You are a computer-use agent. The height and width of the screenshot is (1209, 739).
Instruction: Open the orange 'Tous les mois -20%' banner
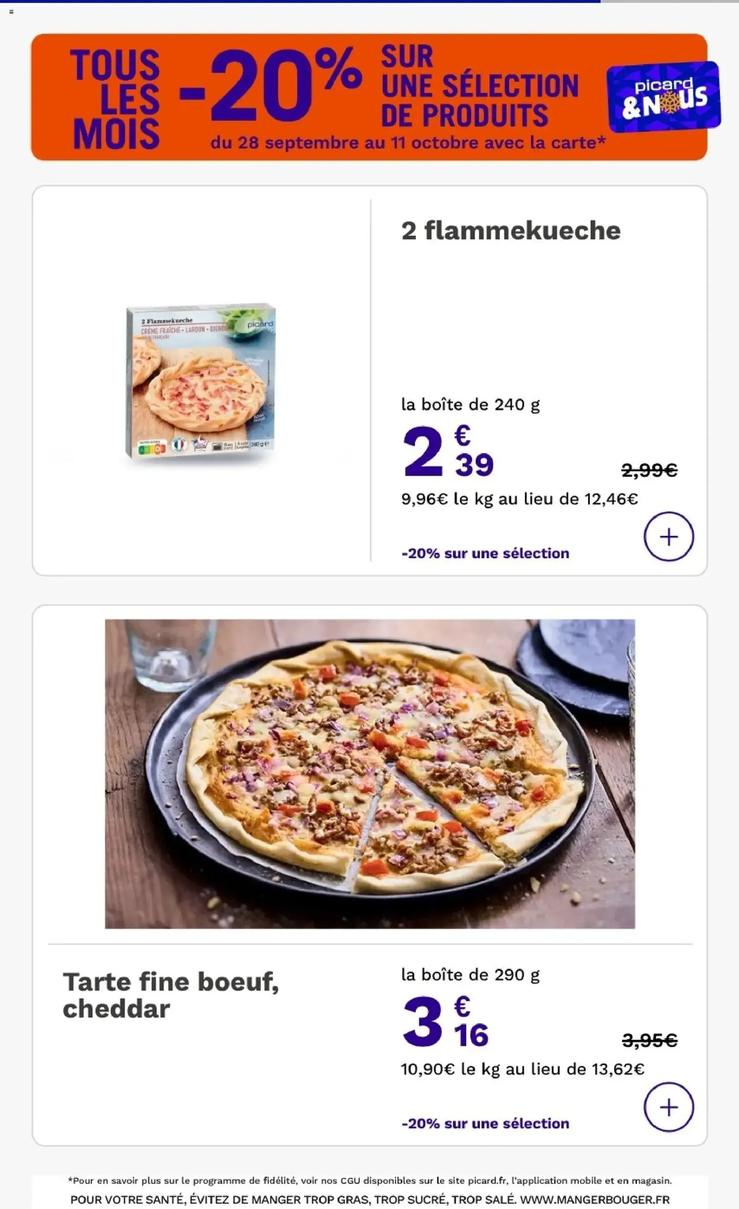click(x=369, y=97)
